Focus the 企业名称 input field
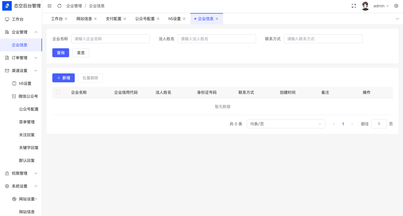Image resolution: width=403 pixels, height=216 pixels. tap(111, 39)
